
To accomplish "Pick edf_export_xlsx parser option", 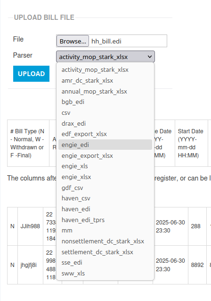I will 105,134.
